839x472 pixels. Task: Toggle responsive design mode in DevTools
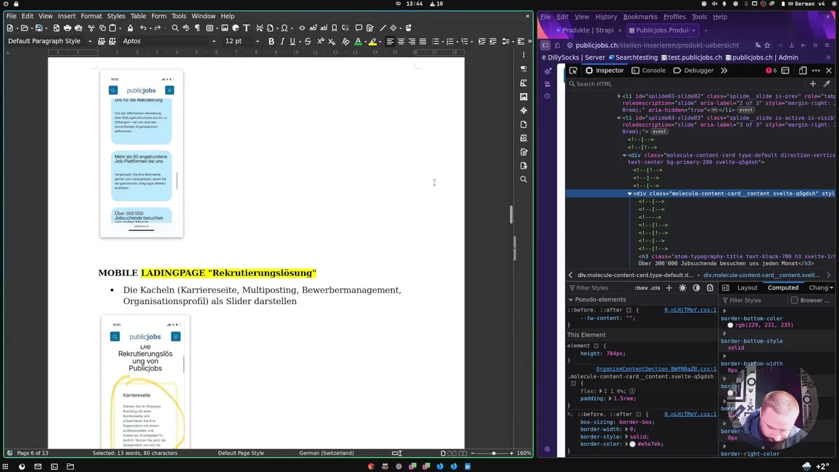802,70
